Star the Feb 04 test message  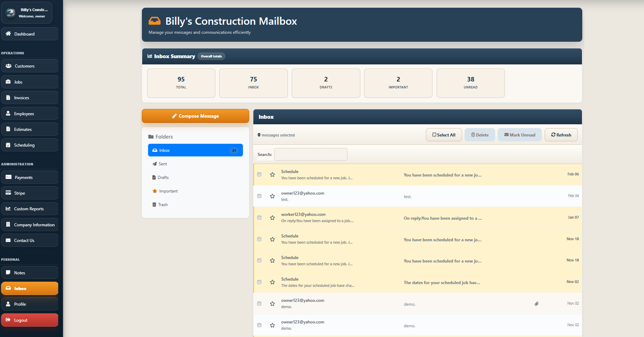pos(273,196)
